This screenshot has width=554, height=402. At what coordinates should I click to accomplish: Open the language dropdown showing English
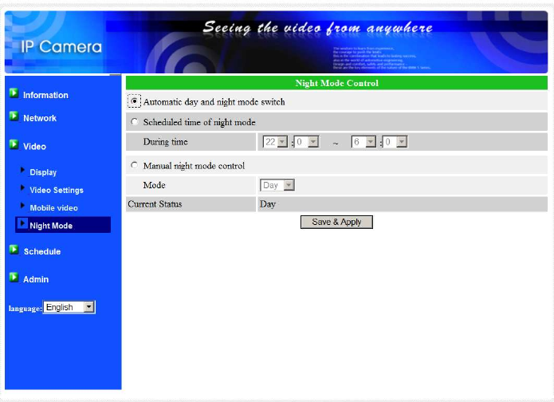coord(69,307)
